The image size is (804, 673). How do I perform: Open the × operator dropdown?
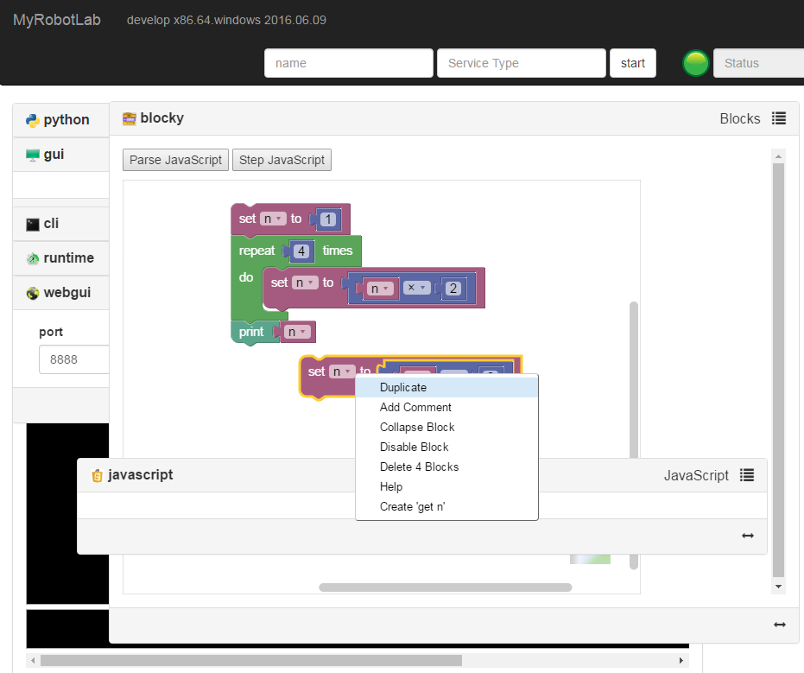pyautogui.click(x=416, y=288)
